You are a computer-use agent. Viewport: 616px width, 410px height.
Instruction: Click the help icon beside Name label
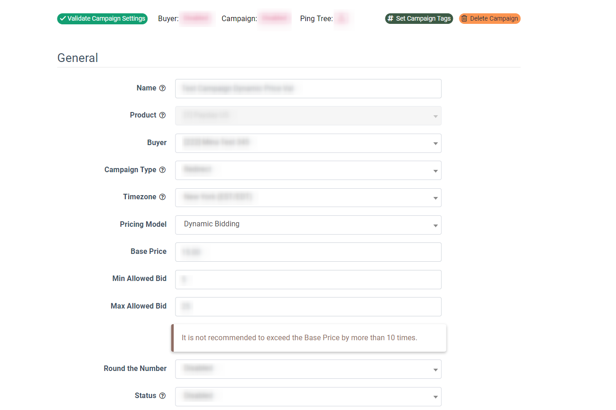tap(162, 88)
